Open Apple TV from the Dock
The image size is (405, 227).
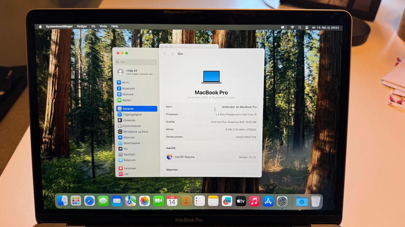(x=240, y=201)
